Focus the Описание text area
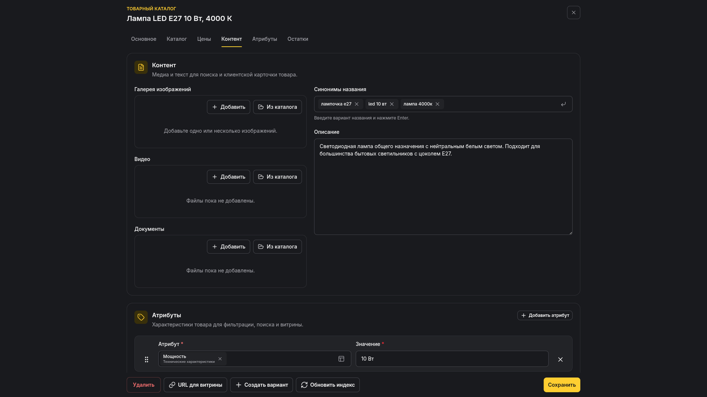 (443, 187)
